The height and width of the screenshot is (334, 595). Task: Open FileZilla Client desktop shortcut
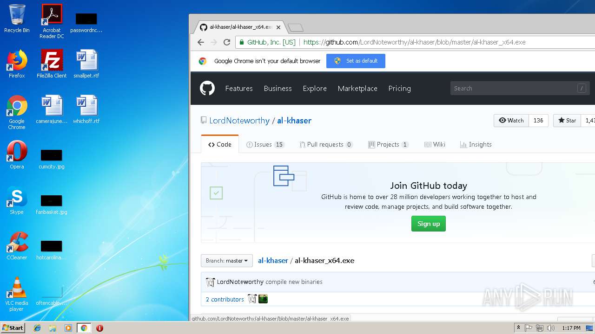52,64
